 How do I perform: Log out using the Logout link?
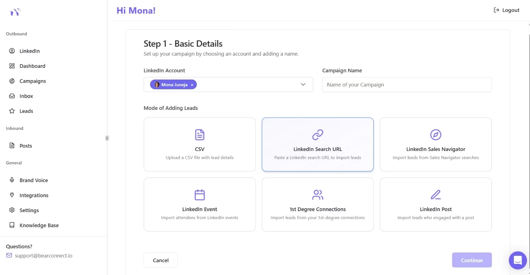tap(506, 10)
